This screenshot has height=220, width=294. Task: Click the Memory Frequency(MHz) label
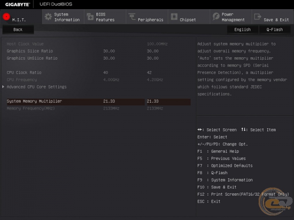pos(31,108)
